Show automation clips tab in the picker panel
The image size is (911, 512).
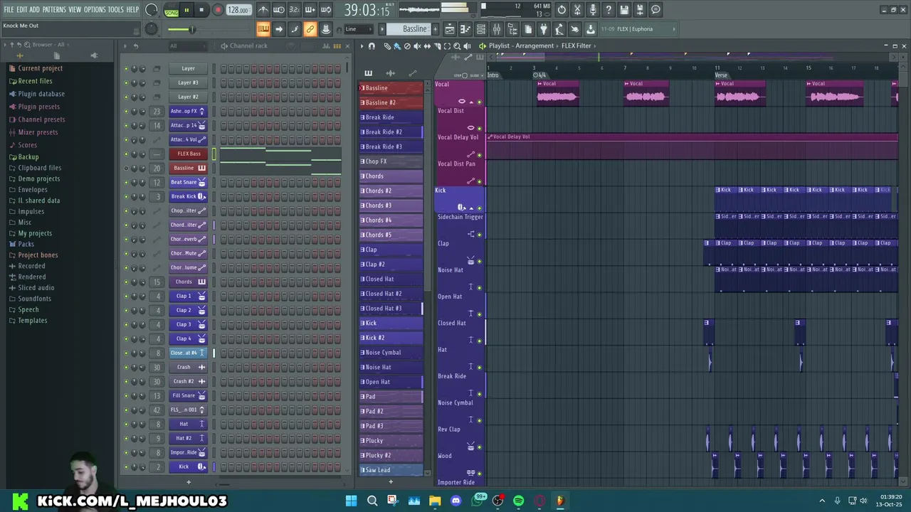413,73
